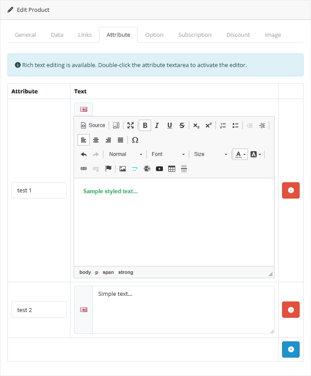Insert a table into the editor
The image size is (311, 376).
172,169
